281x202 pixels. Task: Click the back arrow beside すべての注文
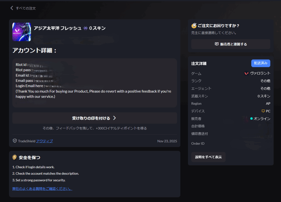click(12, 8)
